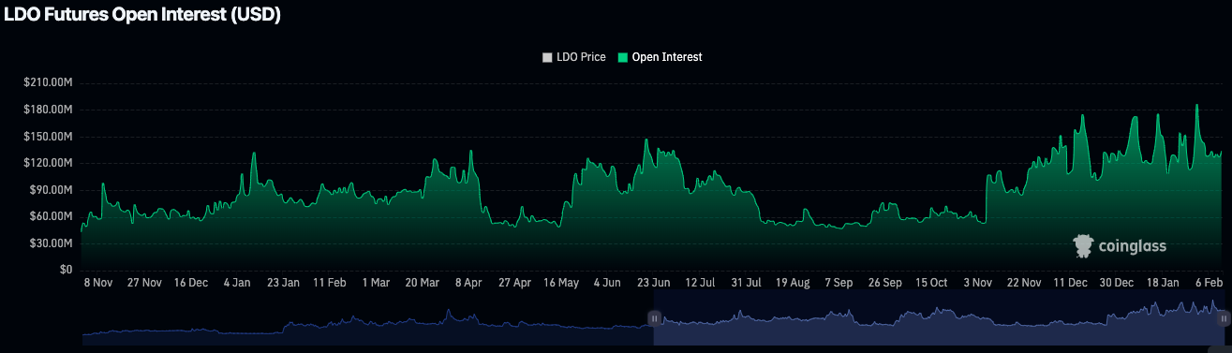Click the 30 Dec date label

tap(1116, 282)
